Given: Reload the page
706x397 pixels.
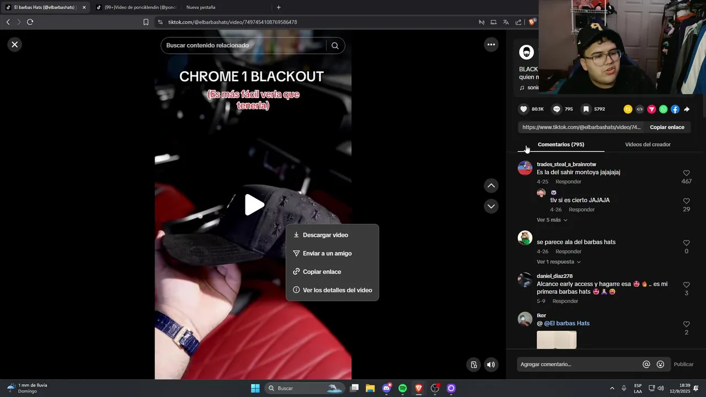Looking at the screenshot, I should (30, 22).
